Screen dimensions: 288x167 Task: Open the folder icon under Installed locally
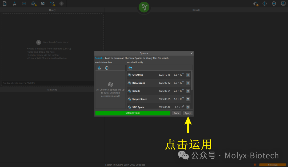click(x=130, y=68)
